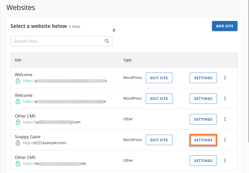Open the three-dot menu for the first Welcome site

click(x=225, y=78)
